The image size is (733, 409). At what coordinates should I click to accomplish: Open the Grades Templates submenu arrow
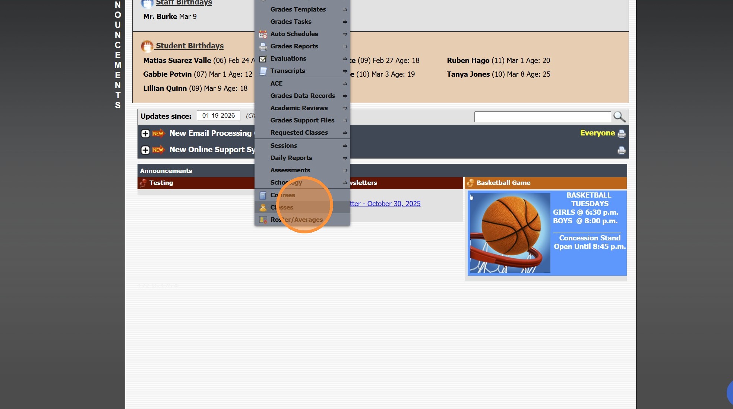coord(345,10)
